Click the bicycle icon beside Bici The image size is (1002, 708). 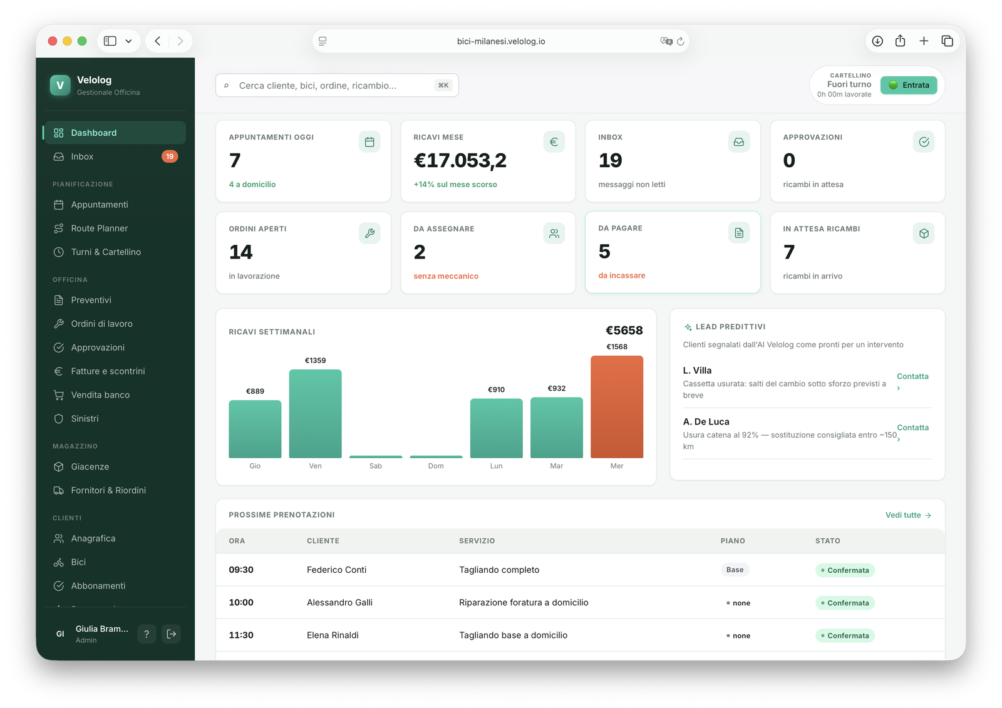[59, 562]
